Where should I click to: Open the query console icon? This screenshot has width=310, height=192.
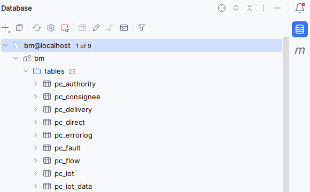pos(124,28)
